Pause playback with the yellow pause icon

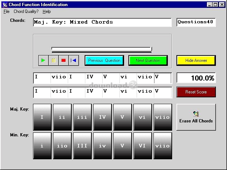(53, 60)
